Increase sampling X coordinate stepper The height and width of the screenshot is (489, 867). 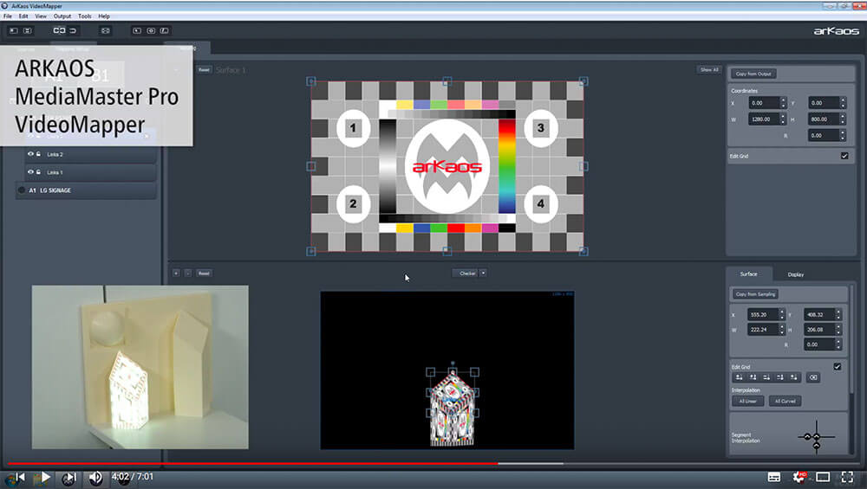(783, 100)
